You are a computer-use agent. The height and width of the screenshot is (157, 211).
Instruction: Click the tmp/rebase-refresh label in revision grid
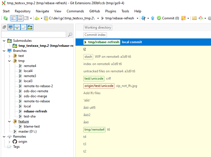point(102,42)
